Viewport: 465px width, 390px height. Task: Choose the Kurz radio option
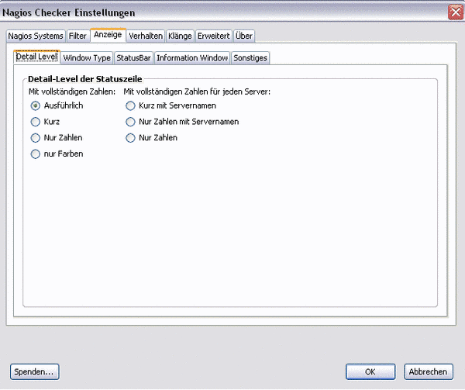click(x=35, y=122)
